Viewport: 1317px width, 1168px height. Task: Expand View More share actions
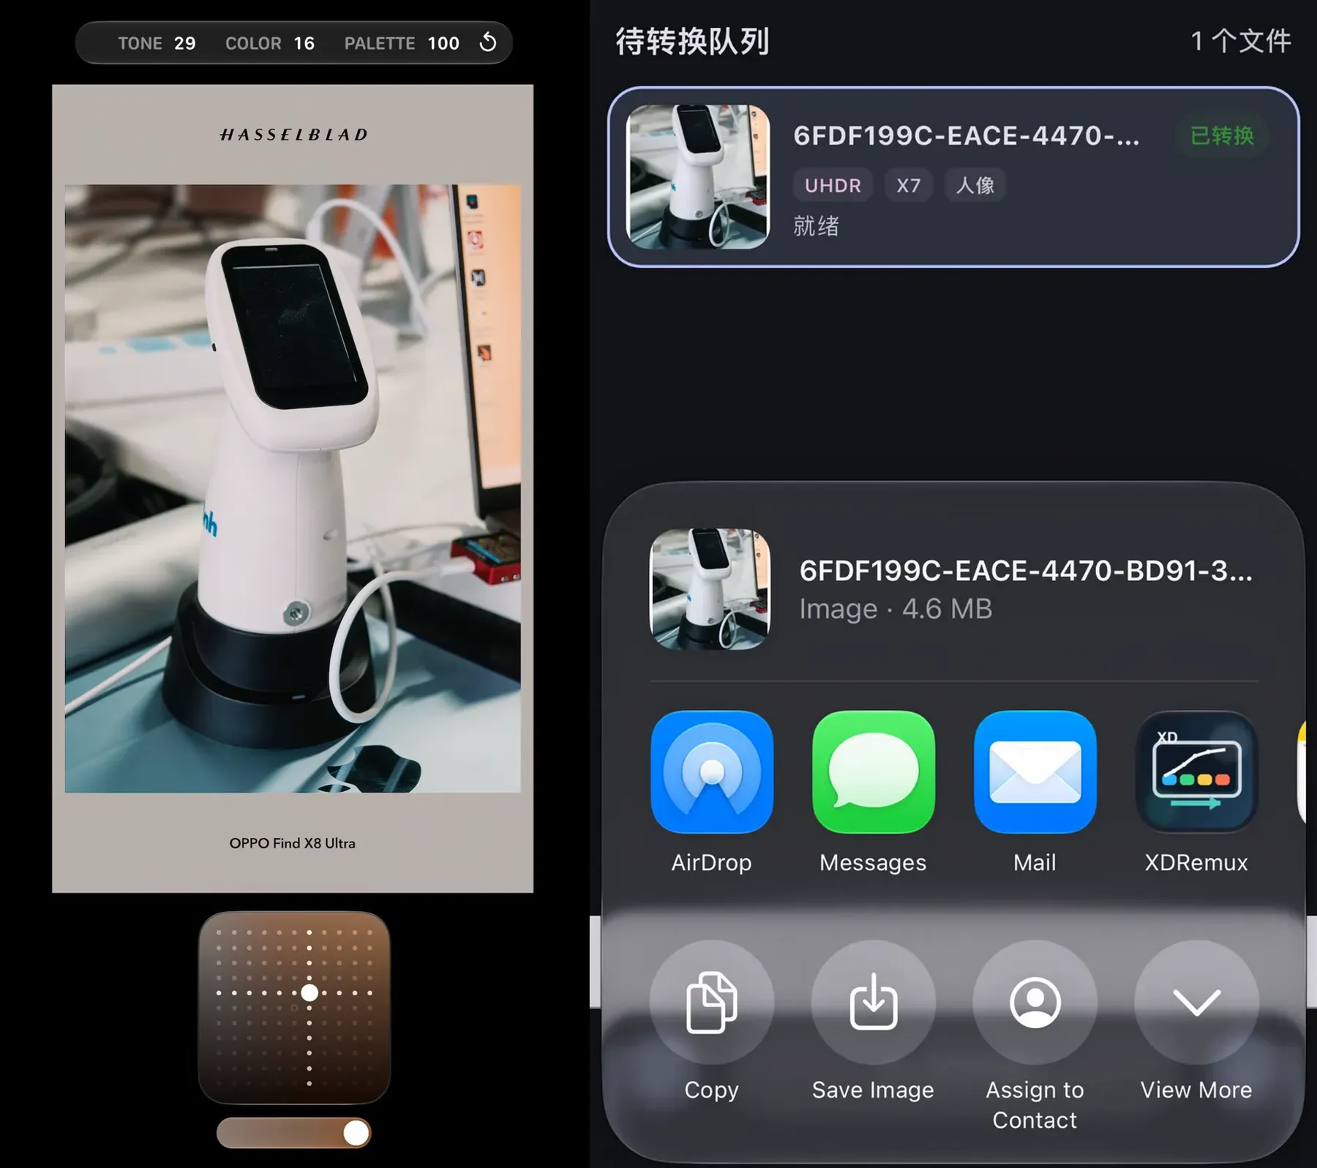click(x=1196, y=1002)
